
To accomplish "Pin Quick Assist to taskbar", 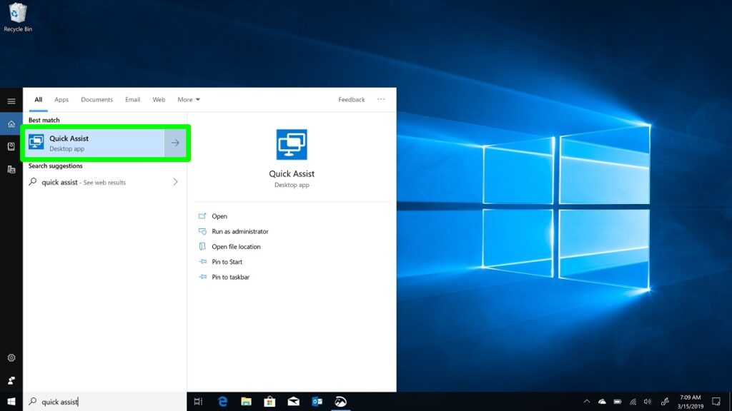I will pos(230,277).
